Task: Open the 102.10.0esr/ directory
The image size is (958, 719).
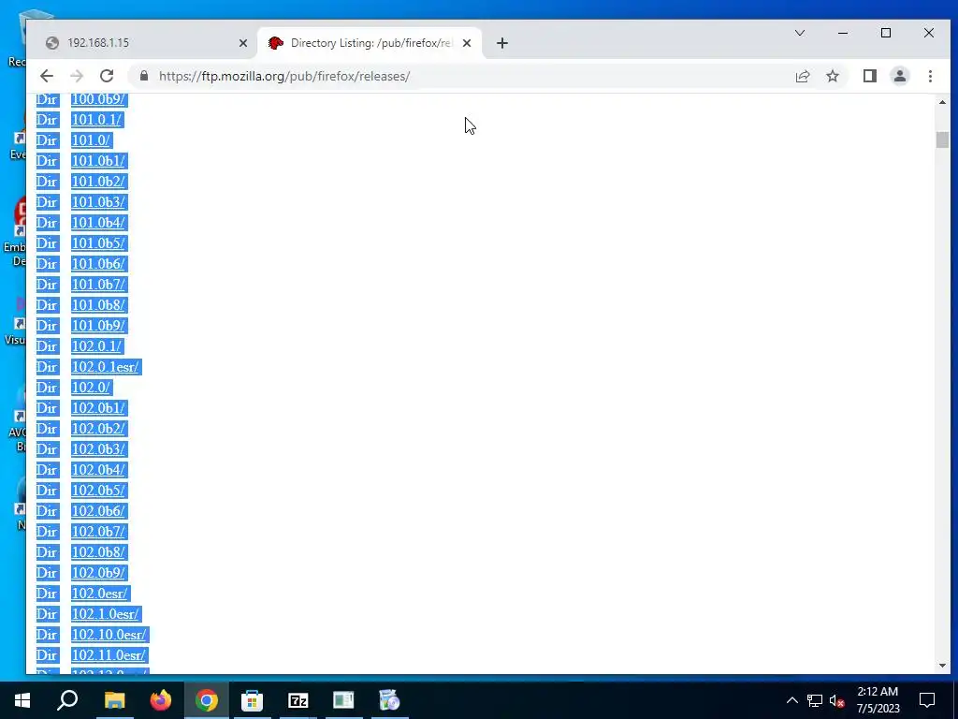Action: click(x=109, y=635)
